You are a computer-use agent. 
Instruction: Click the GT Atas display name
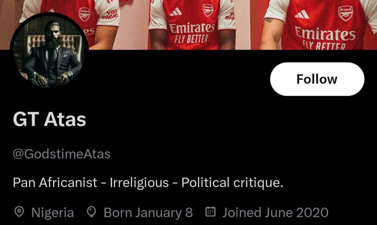coord(50,120)
